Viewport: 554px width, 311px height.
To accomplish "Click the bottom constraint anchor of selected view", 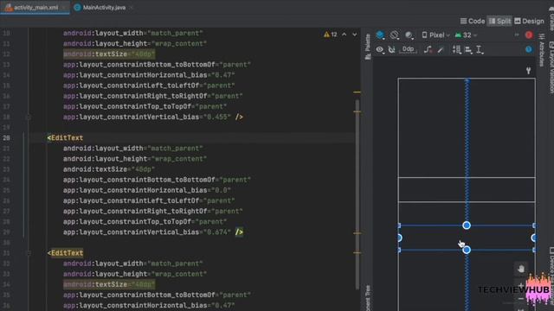I will (x=467, y=250).
